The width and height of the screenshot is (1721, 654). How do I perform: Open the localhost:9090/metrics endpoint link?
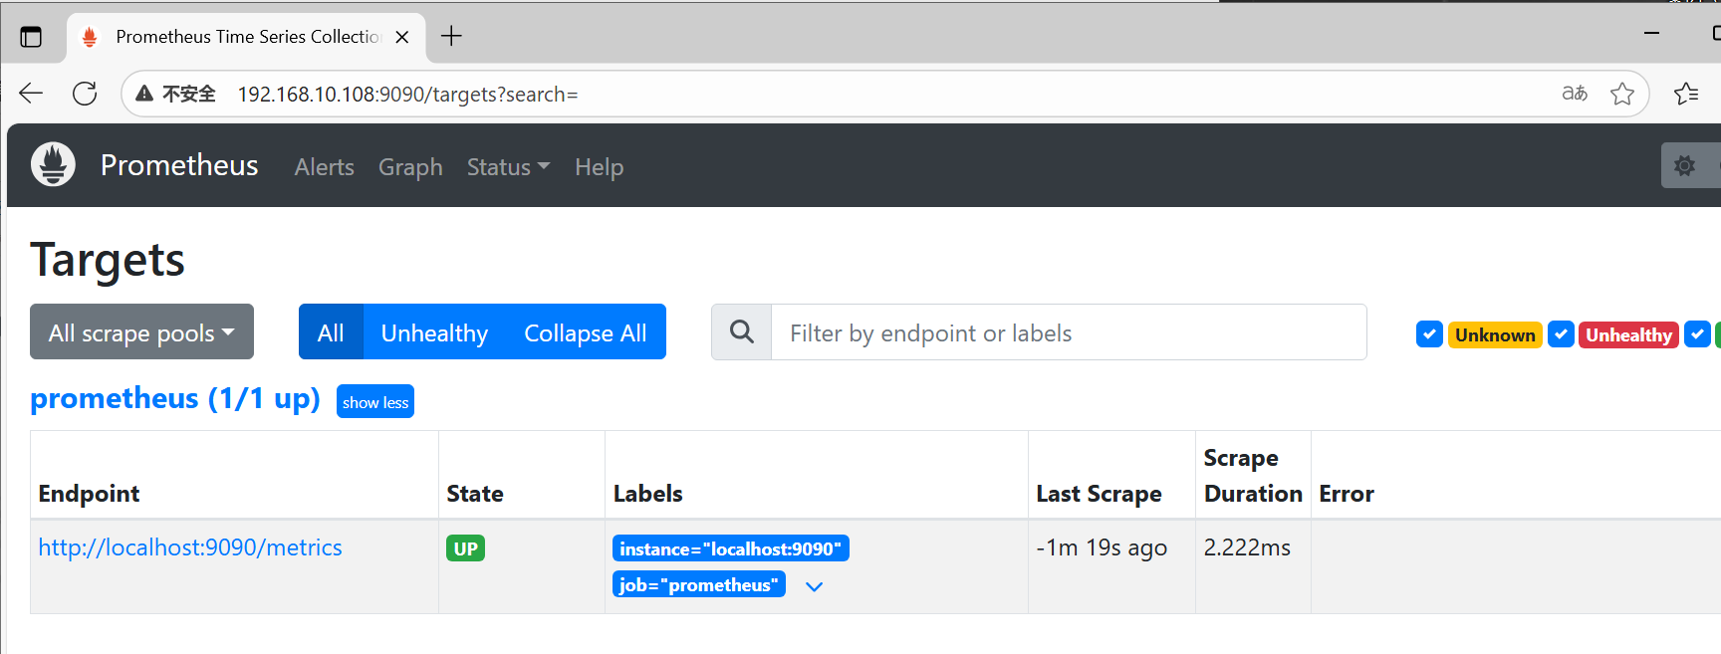tap(190, 547)
